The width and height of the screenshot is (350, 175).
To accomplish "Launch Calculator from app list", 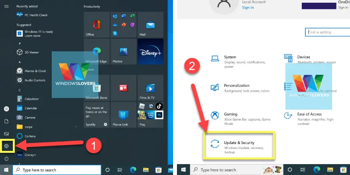I will coord(28,99).
